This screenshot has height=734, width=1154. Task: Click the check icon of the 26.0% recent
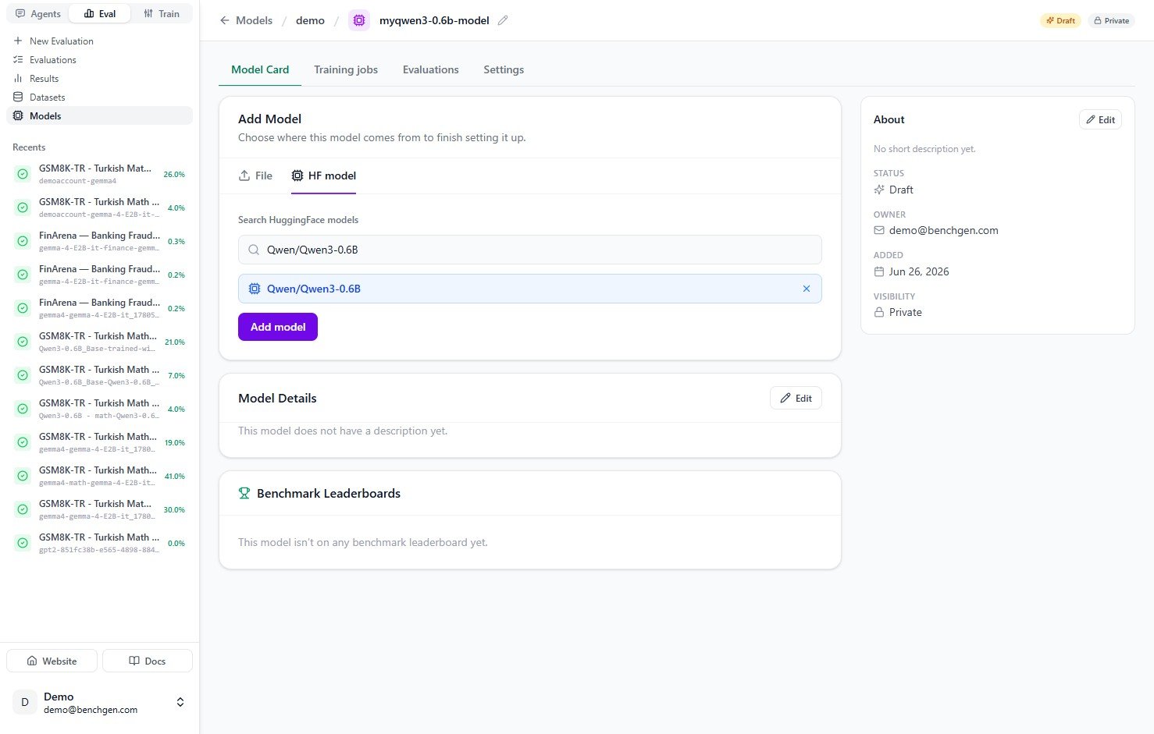(23, 174)
